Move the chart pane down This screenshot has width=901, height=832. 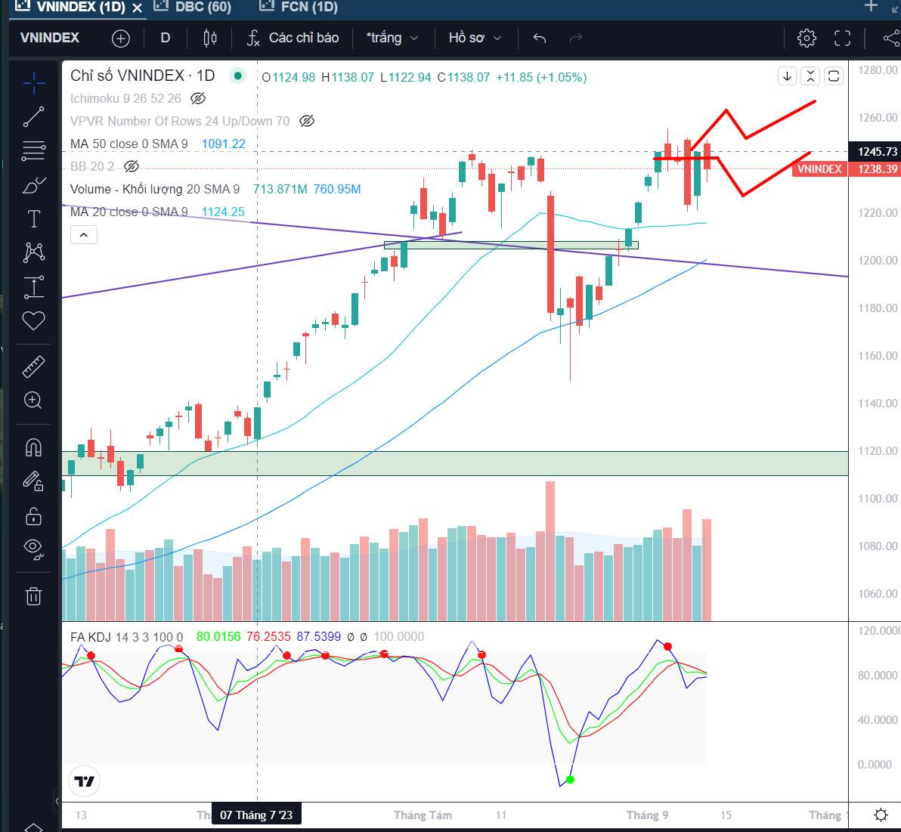(x=787, y=76)
